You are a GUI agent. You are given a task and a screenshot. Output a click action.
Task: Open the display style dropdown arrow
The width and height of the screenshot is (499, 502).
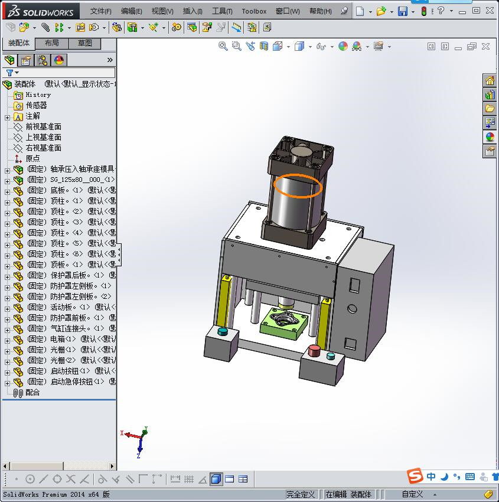coord(311,46)
